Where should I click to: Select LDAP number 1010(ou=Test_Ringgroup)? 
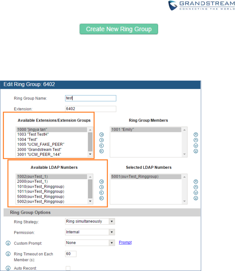(52, 187)
